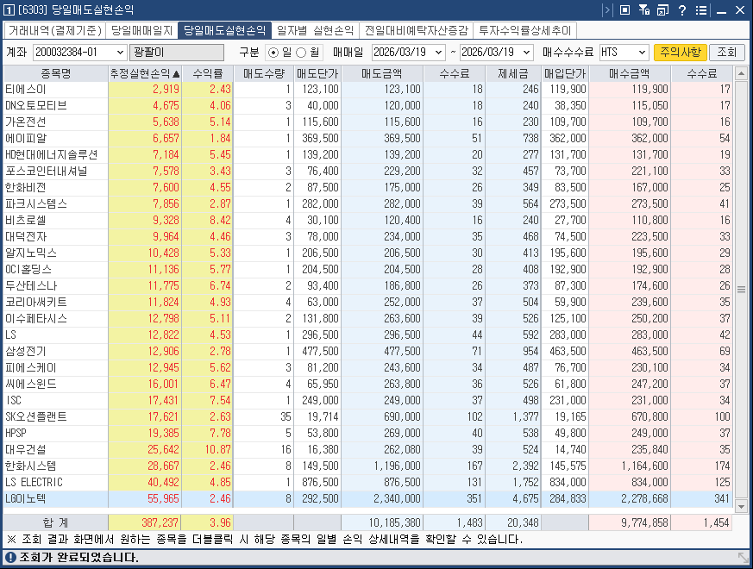Click the account filter lock icon
Image resolution: width=753 pixels, height=569 pixels.
point(644,9)
